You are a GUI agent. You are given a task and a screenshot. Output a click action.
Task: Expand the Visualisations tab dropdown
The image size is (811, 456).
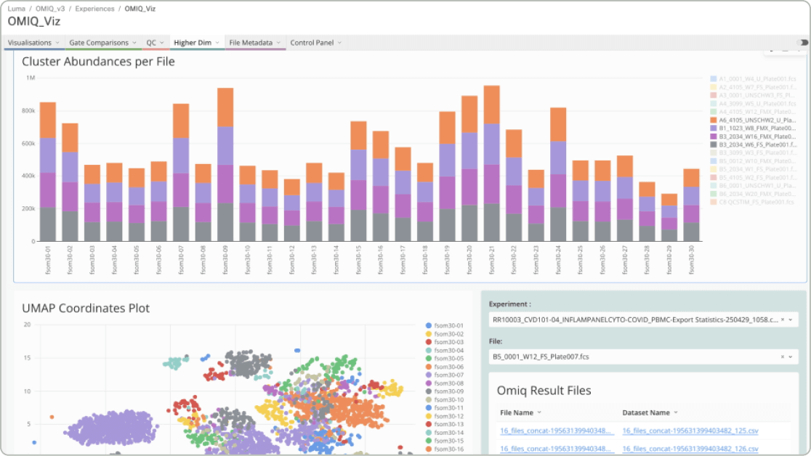pos(57,43)
